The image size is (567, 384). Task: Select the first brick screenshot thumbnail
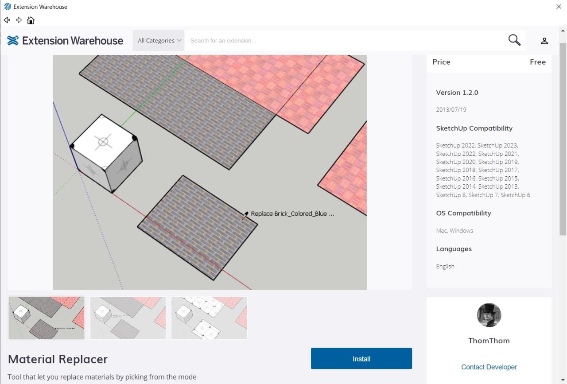tap(47, 318)
